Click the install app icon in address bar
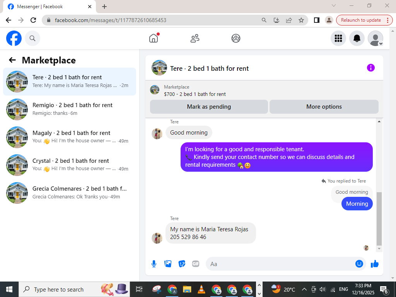The height and width of the screenshot is (297, 396). point(276,20)
